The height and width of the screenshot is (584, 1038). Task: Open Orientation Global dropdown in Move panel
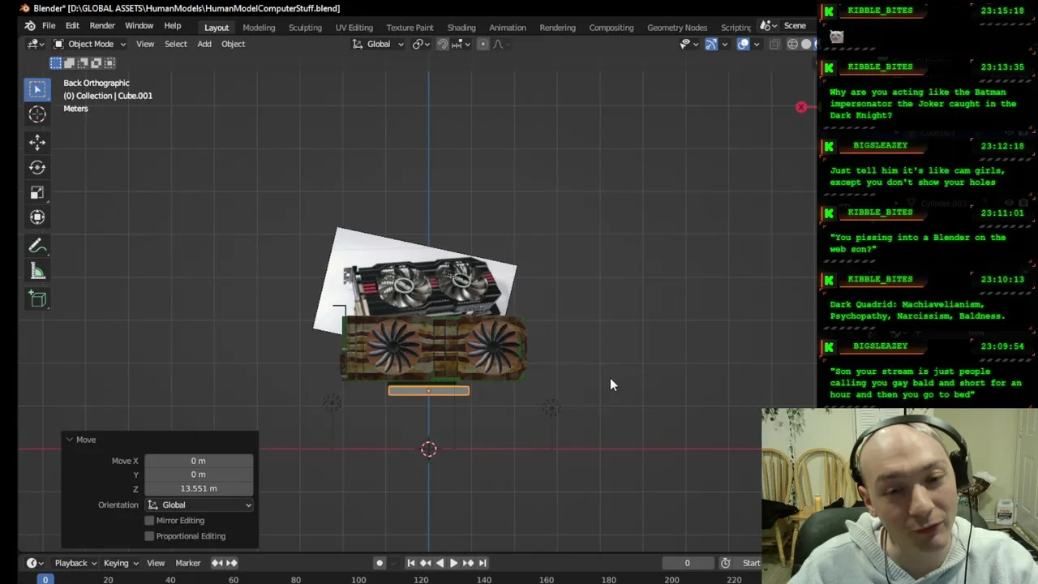tap(199, 505)
